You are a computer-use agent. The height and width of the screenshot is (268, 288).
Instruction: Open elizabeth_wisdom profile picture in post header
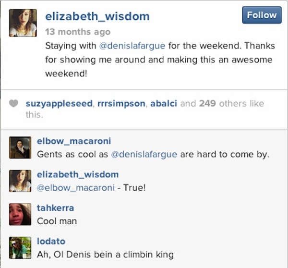coord(23,23)
